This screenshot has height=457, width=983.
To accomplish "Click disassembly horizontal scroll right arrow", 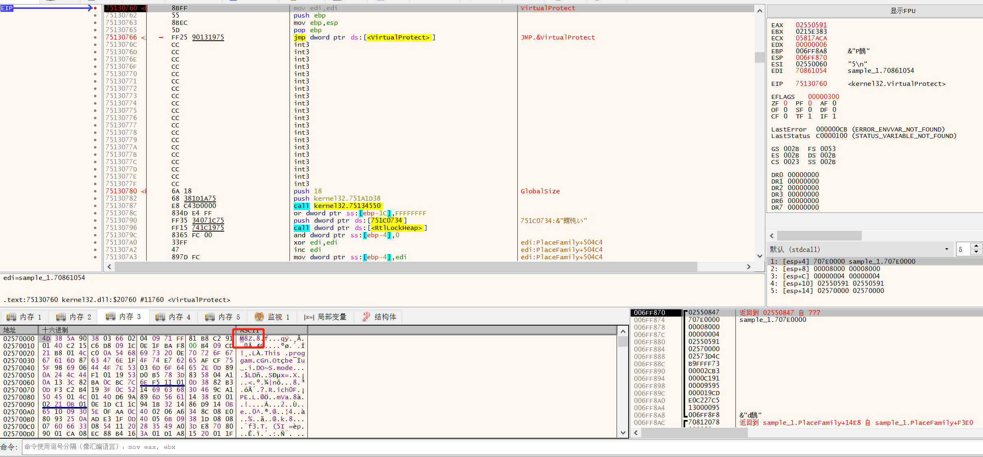I will pos(749,267).
